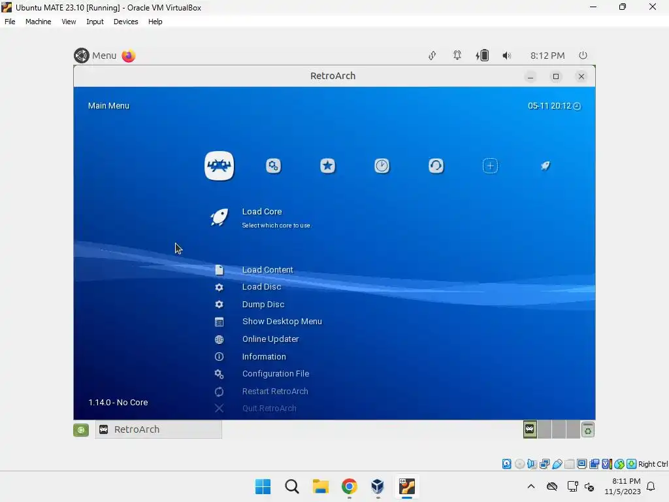
Task: Switch to first workspace with RetroArch thumbnail
Action: (530, 429)
